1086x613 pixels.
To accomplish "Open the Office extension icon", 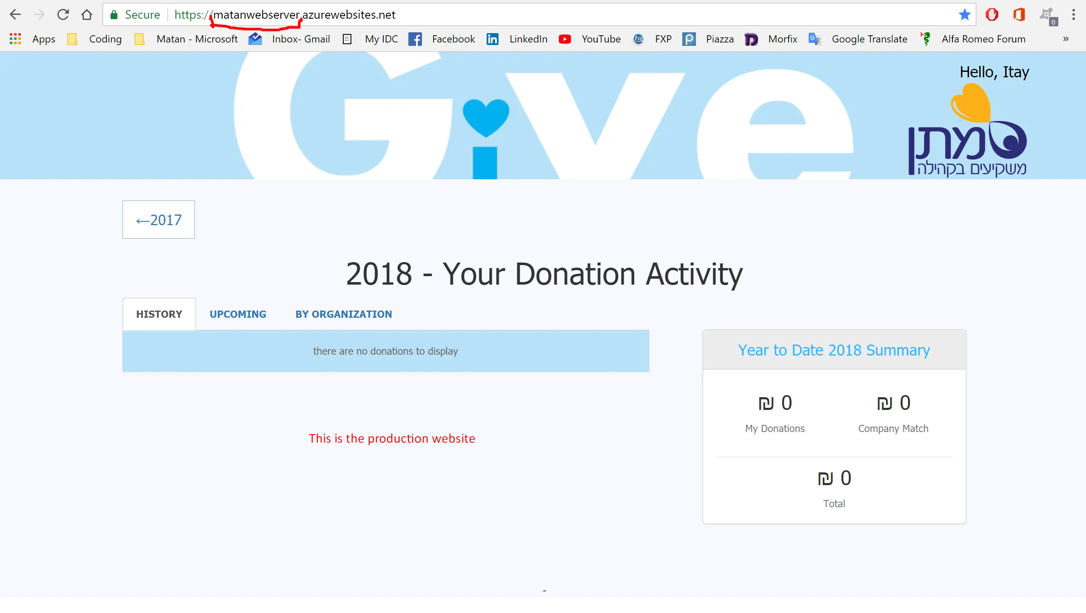I will 1019,14.
